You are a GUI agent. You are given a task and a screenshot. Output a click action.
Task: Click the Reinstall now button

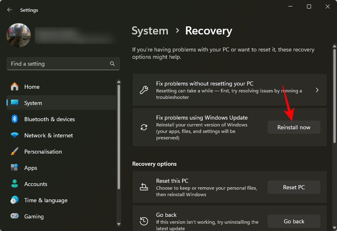point(294,127)
